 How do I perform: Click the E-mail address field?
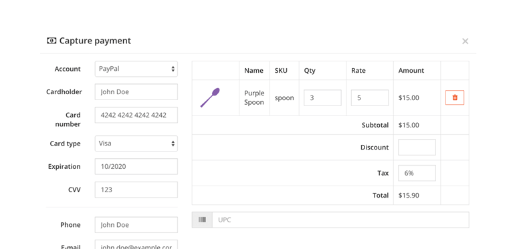tap(136, 244)
